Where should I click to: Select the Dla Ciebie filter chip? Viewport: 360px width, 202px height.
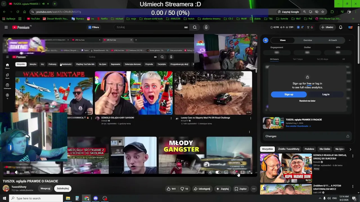pos(325,149)
